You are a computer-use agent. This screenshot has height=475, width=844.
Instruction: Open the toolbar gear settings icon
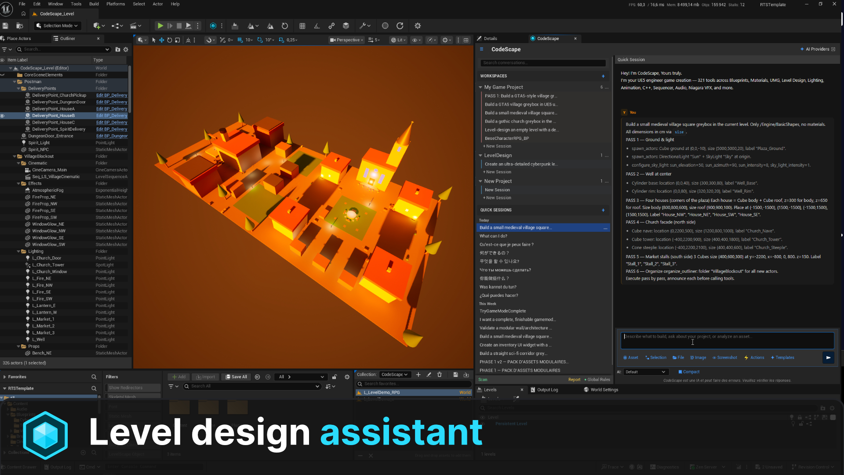pos(418,26)
